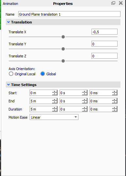
Task: Collapse the Time Settings section
Action: click(8, 85)
